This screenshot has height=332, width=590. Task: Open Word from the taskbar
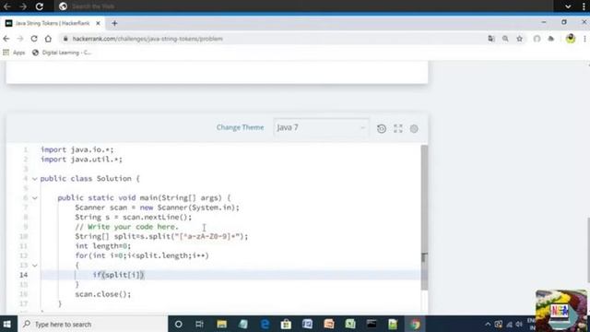click(307, 324)
